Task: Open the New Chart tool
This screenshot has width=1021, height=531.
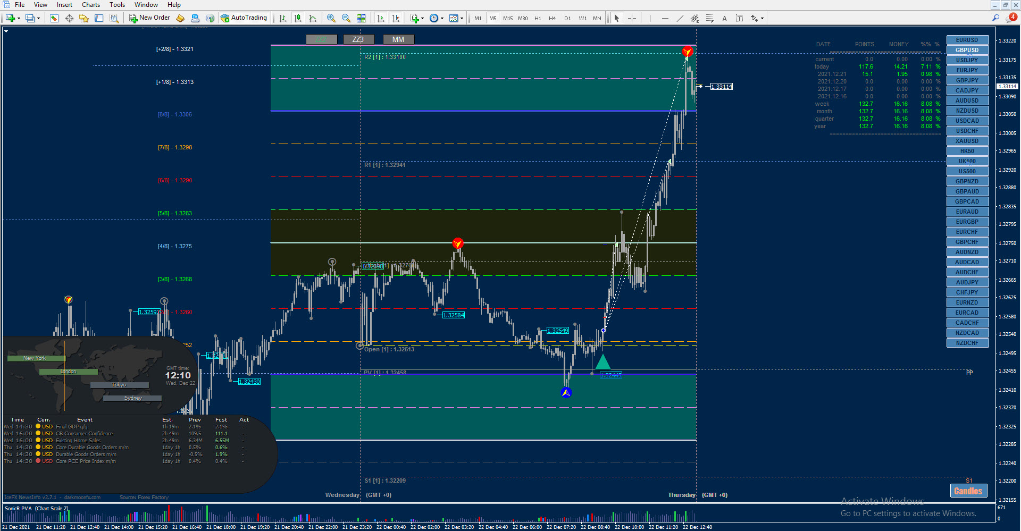Action: pos(10,18)
